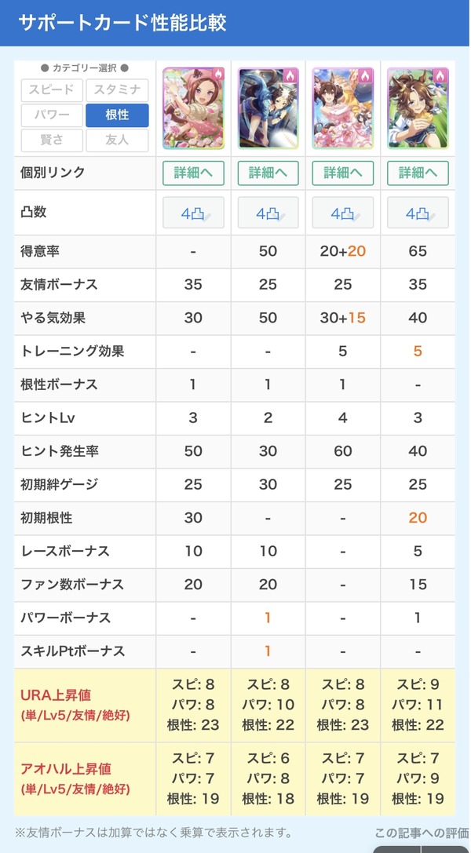Click the guts type icon on first card
Image resolution: width=471 pixels, height=853 pixels.
pyautogui.click(x=217, y=75)
